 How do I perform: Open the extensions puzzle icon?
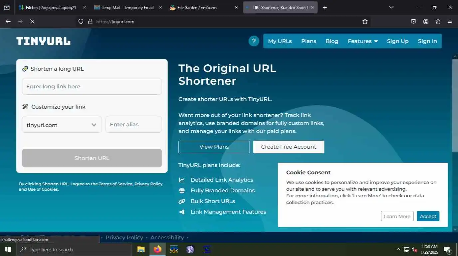[438, 21]
